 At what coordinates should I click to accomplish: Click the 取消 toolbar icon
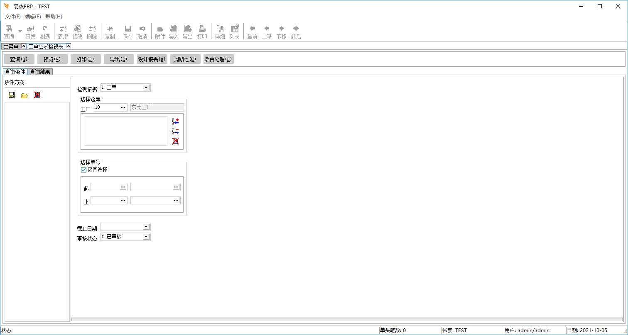(x=142, y=32)
